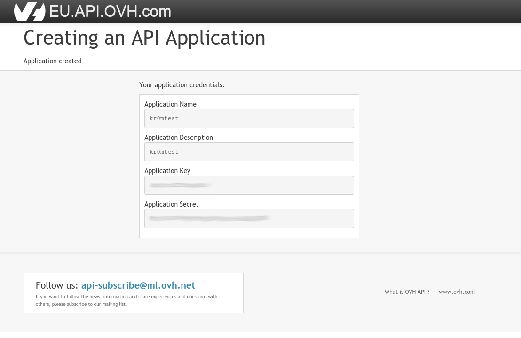Select the Application Key field
This screenshot has width=521, height=338.
pos(282,185)
